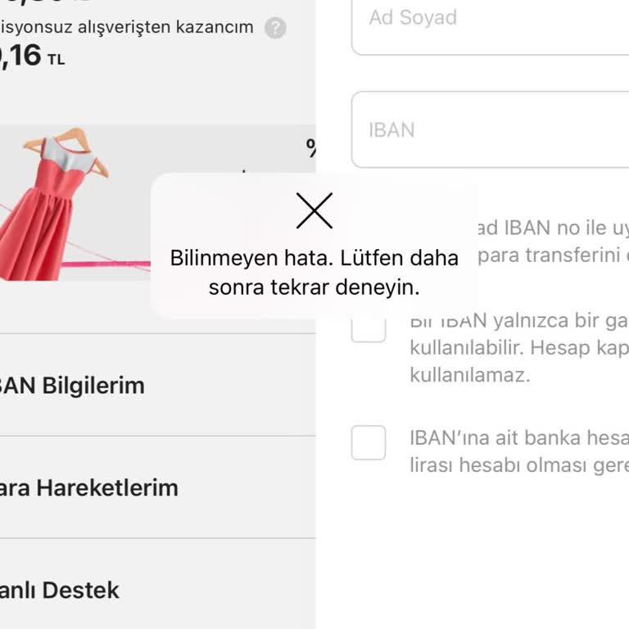The height and width of the screenshot is (629, 629).
Task: Tick the checkbox for IBAN'ına ait banka hesabı
Action: (x=369, y=442)
